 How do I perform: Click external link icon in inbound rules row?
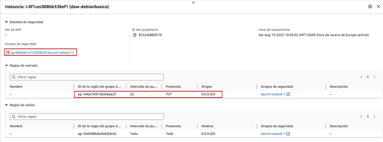(x=288, y=94)
